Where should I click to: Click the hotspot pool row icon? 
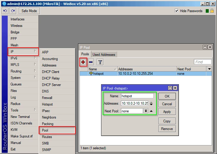pyautogui.click(x=91, y=74)
